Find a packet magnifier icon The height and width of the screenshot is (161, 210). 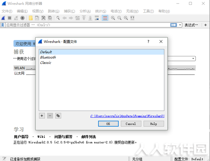coord(58,18)
